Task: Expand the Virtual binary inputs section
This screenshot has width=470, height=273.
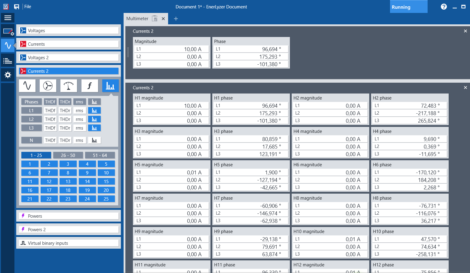Action: click(x=69, y=243)
